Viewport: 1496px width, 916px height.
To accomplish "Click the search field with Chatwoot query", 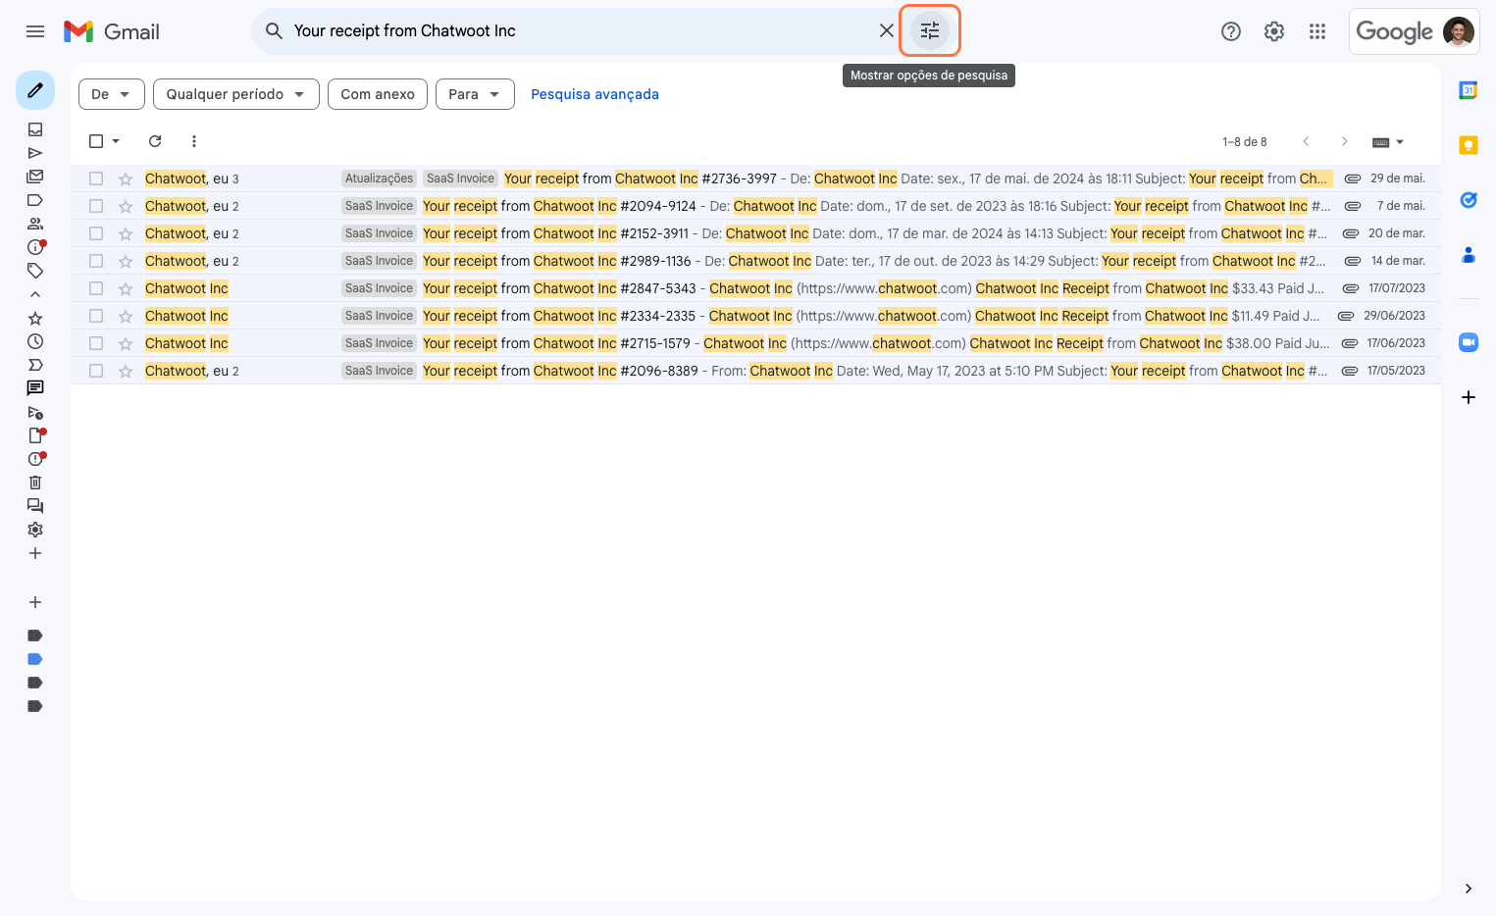I will click(x=579, y=31).
